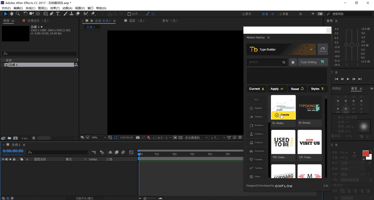The height and width of the screenshot is (200, 374).
Task: Open the 编辑(E) menu
Action: 18,8
